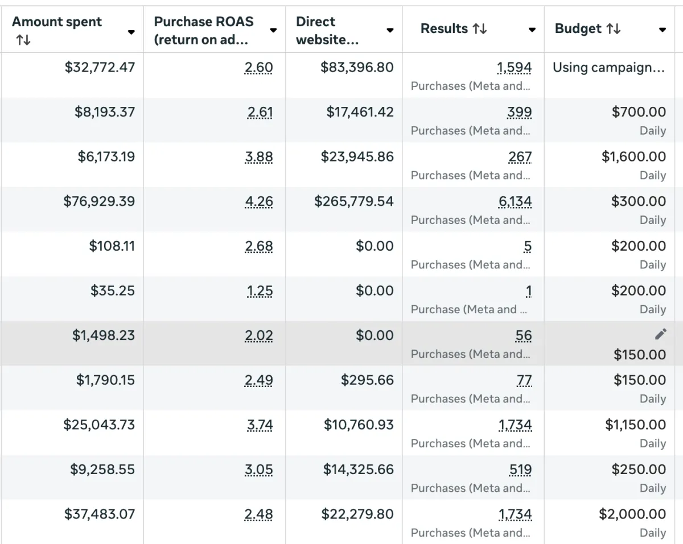Image resolution: width=683 pixels, height=544 pixels.
Task: Select the $265,779.54 direct website value
Action: tap(353, 201)
